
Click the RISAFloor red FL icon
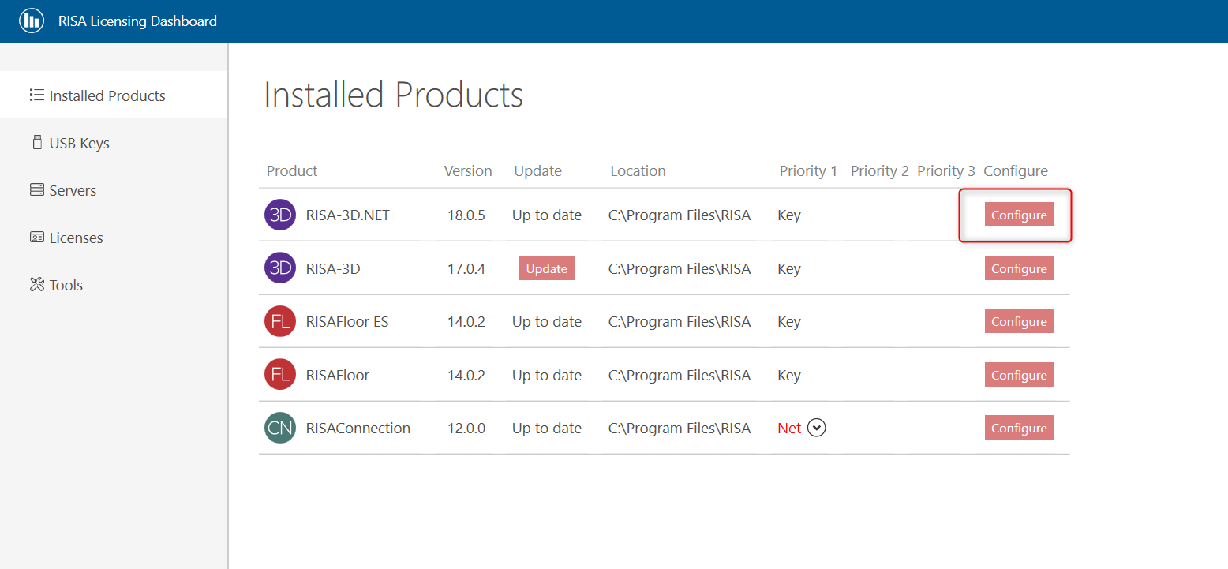point(280,375)
